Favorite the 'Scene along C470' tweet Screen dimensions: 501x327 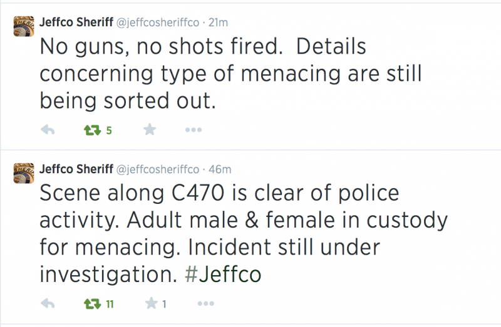click(x=150, y=304)
